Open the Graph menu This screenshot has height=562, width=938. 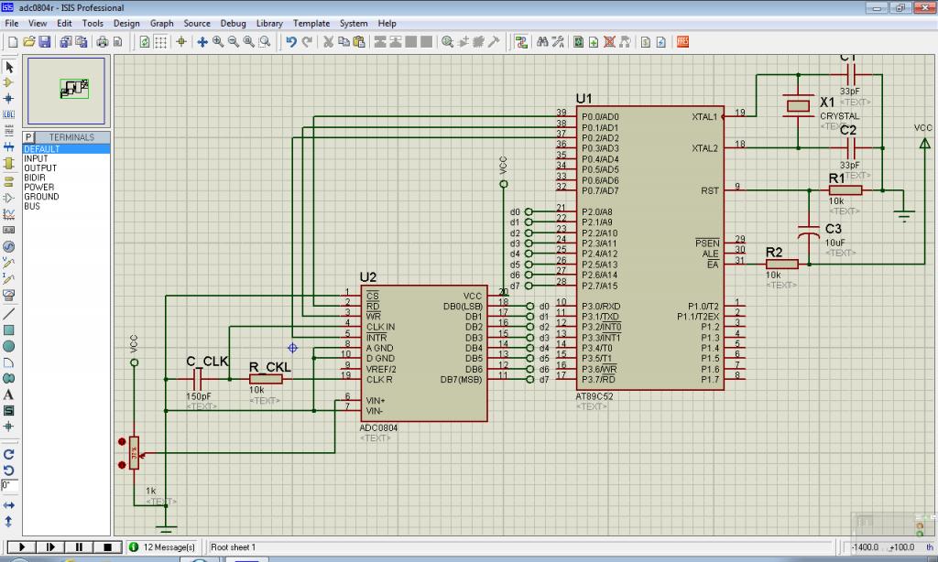point(161,23)
